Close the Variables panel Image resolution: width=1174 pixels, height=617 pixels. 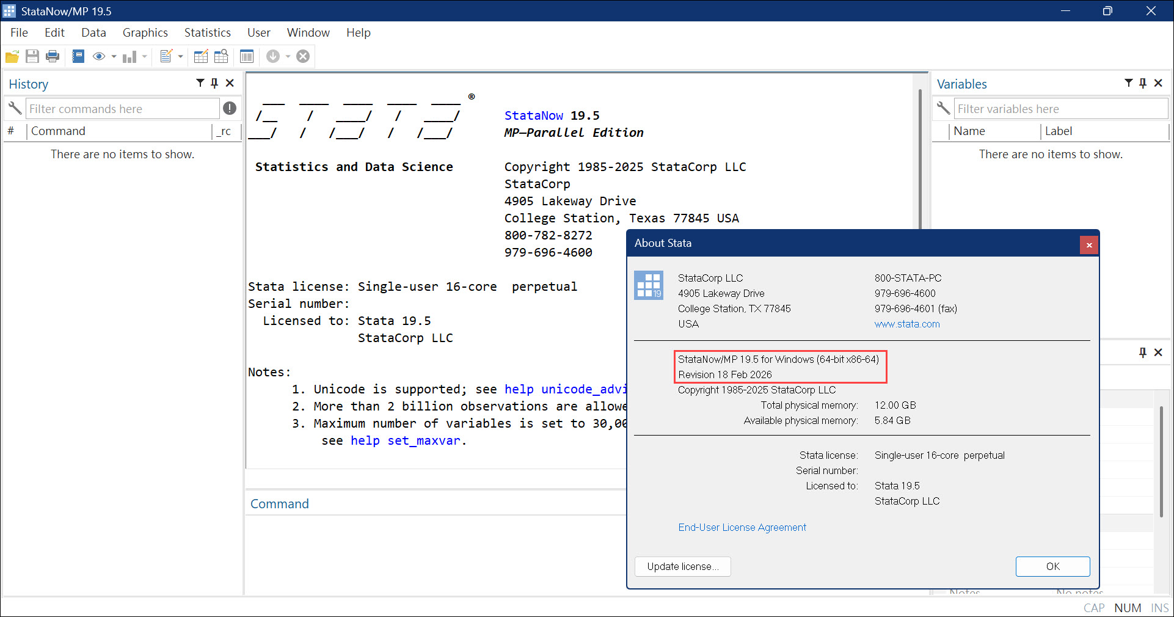point(1158,83)
